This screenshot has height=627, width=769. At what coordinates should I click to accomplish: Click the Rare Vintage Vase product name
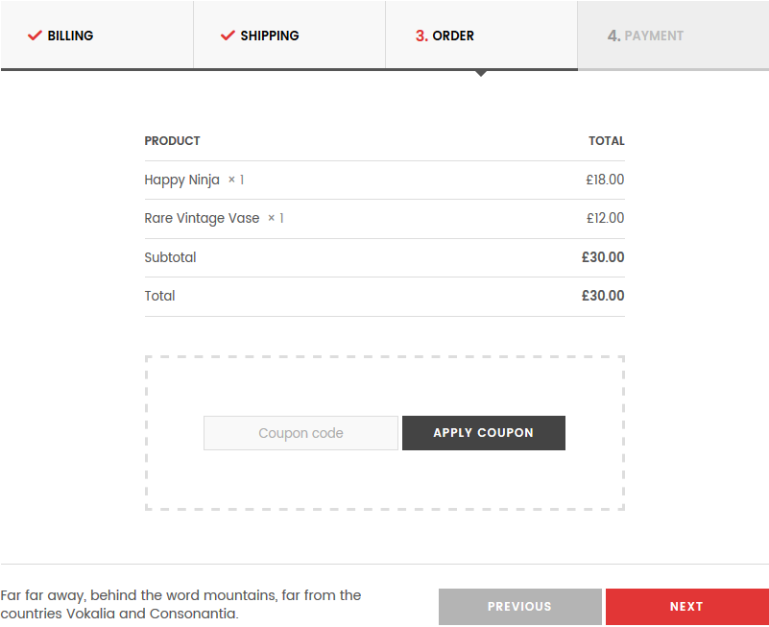[x=202, y=218]
